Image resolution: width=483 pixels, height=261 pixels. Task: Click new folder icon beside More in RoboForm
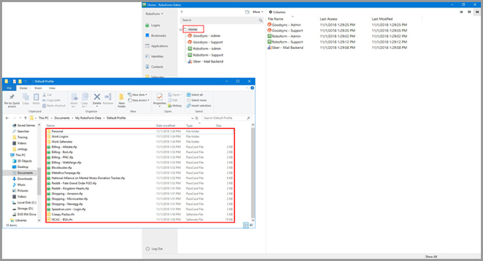[x=247, y=12]
